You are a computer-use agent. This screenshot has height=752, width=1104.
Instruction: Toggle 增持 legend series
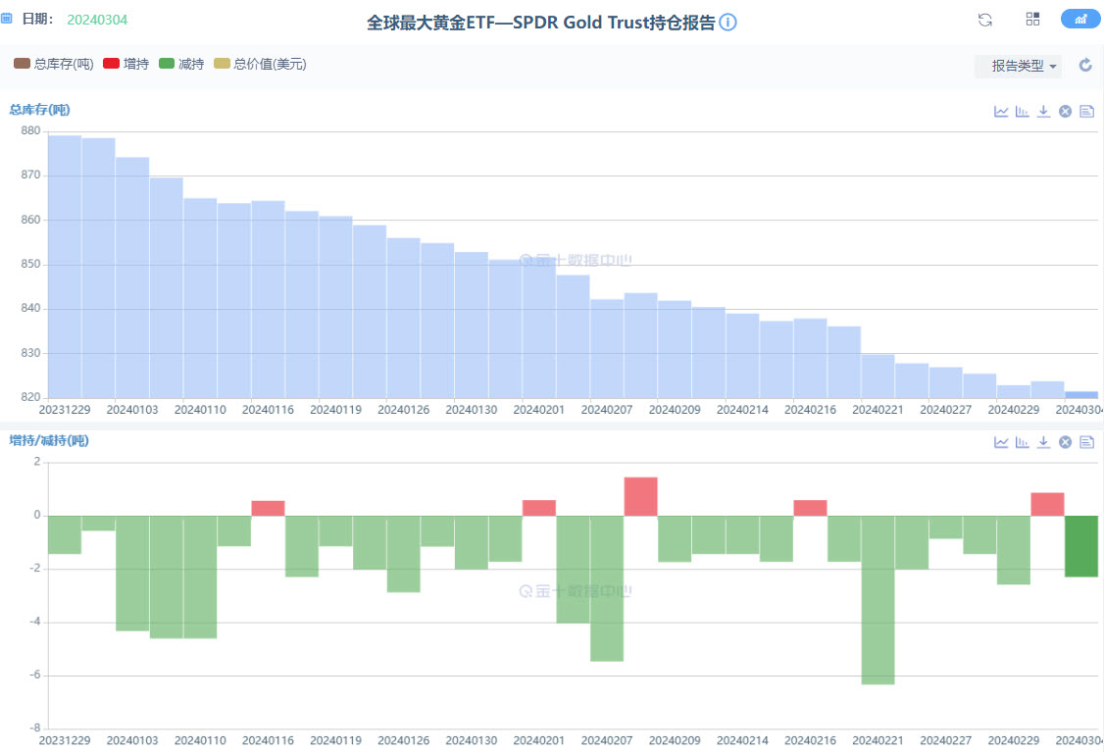[x=125, y=64]
